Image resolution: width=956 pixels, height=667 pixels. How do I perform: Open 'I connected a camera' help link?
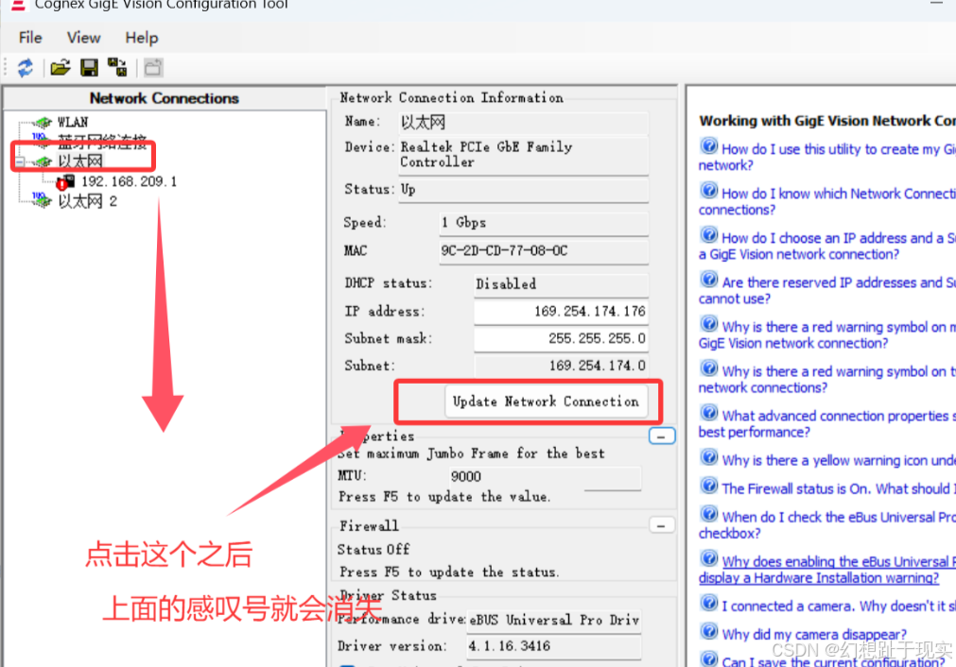click(839, 607)
